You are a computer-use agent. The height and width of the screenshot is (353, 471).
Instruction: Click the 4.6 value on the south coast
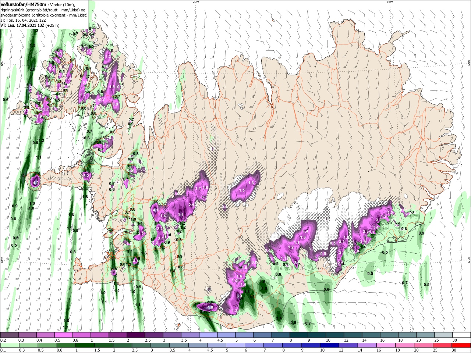(210, 307)
